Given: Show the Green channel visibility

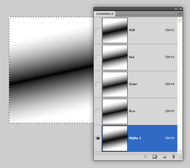Looking at the screenshot, I should click(x=98, y=84).
